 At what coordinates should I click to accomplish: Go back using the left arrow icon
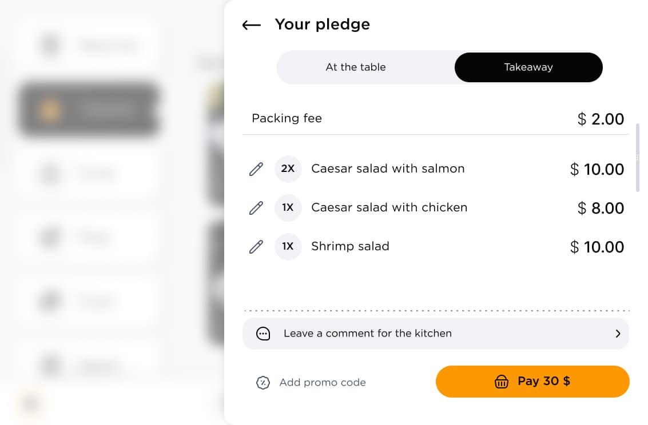click(251, 25)
